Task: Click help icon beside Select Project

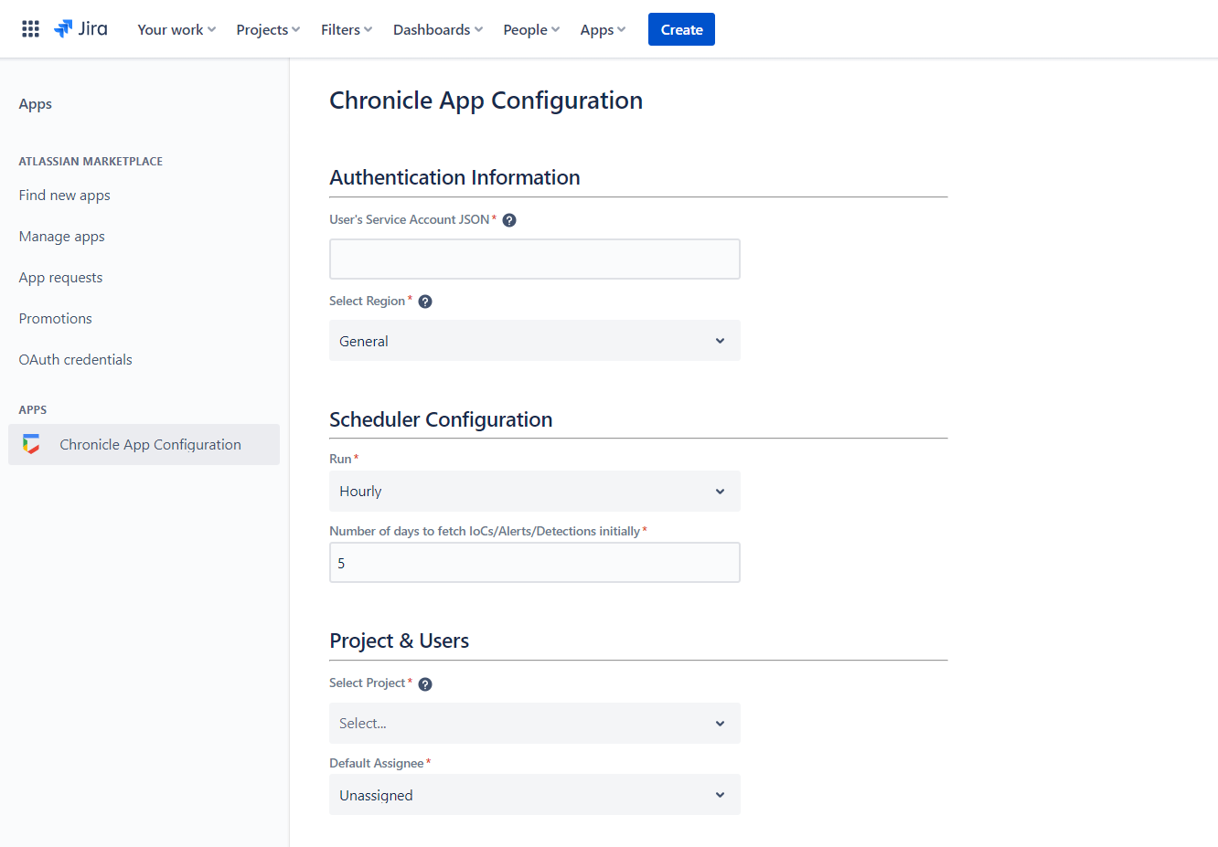Action: coord(425,683)
